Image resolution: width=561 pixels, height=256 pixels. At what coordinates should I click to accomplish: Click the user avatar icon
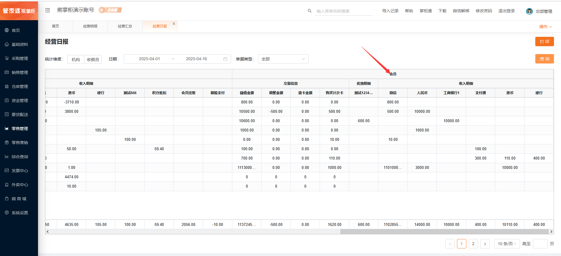click(x=529, y=11)
